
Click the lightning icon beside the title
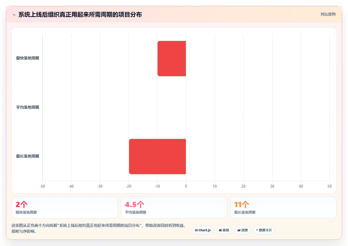tap(14, 15)
